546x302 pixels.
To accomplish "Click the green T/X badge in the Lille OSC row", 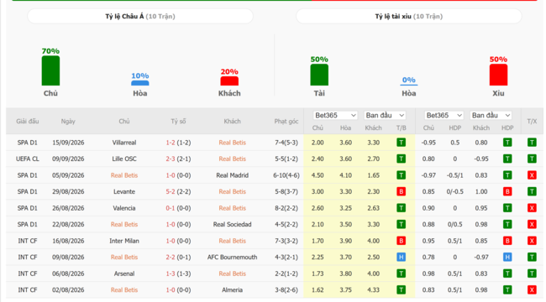I will tap(532, 159).
